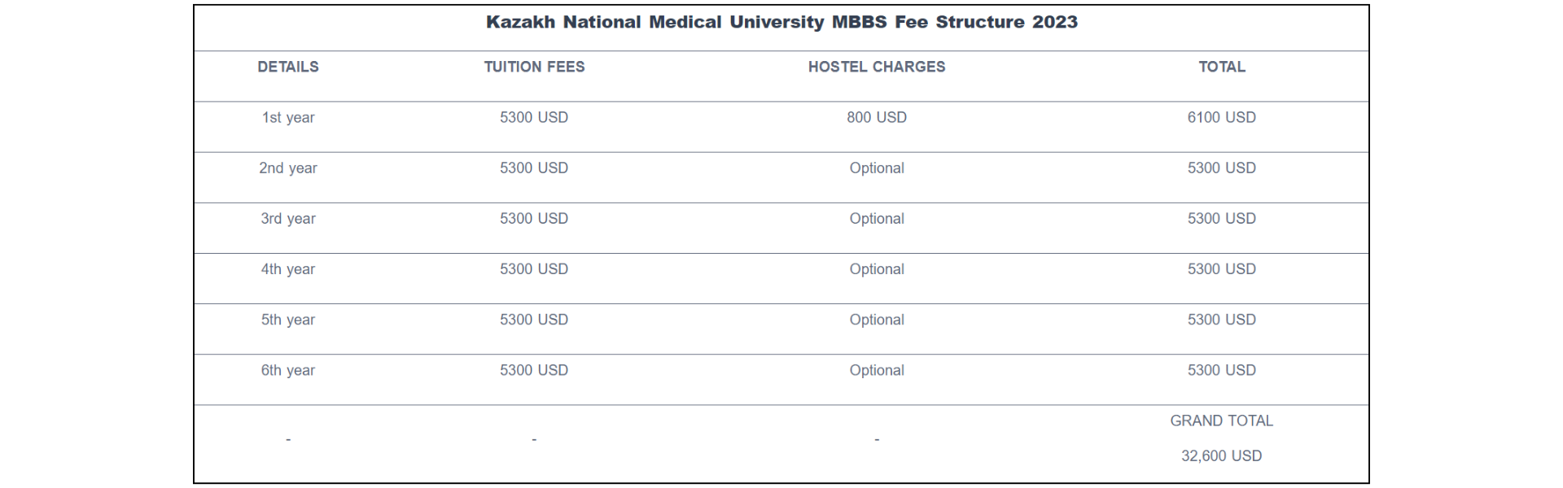Click the 2nd year row label
This screenshot has width=1563, height=488.
pyautogui.click(x=288, y=168)
